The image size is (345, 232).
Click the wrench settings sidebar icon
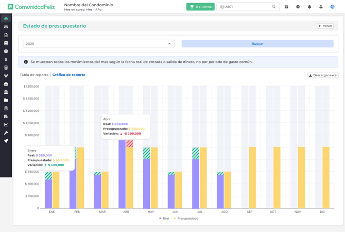coord(6,133)
